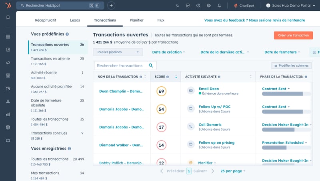Screen dimensions: 320x181
Task: Click info icon beside PHASE DE LA TRANSACTION
Action: click(x=306, y=77)
